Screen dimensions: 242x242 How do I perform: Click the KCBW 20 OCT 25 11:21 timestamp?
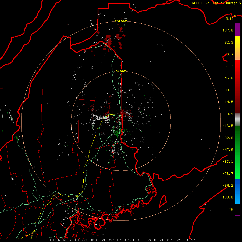[172, 240]
